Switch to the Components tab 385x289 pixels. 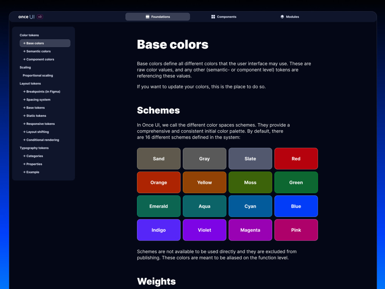click(x=224, y=17)
